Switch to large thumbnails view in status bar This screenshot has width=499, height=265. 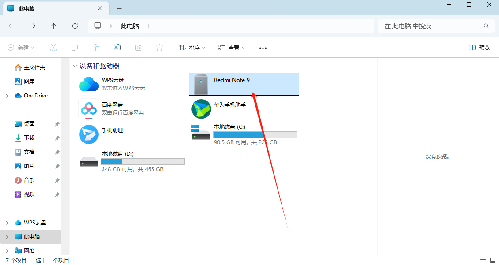(x=493, y=260)
